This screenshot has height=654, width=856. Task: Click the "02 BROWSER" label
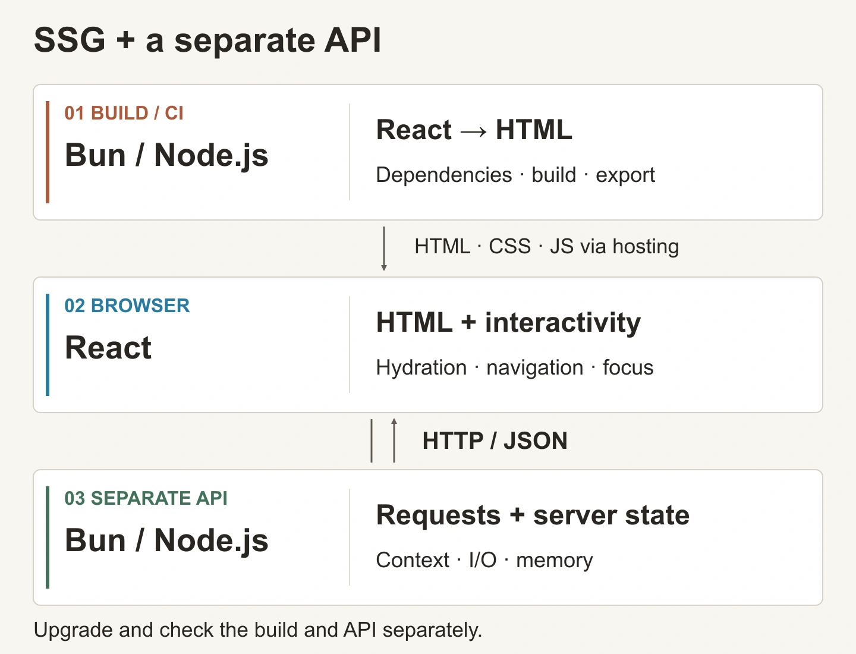(x=127, y=306)
